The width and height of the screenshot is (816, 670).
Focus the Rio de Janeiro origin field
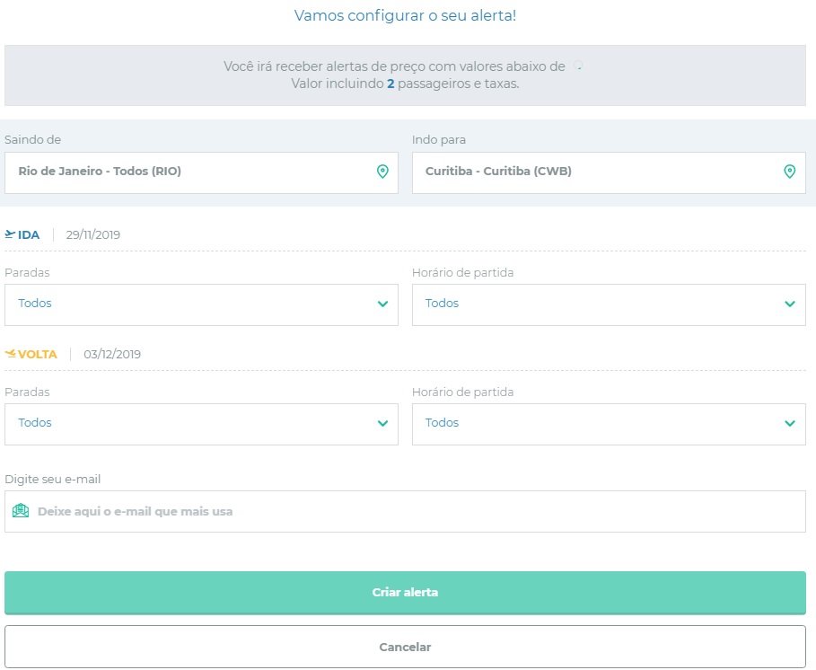[201, 172]
